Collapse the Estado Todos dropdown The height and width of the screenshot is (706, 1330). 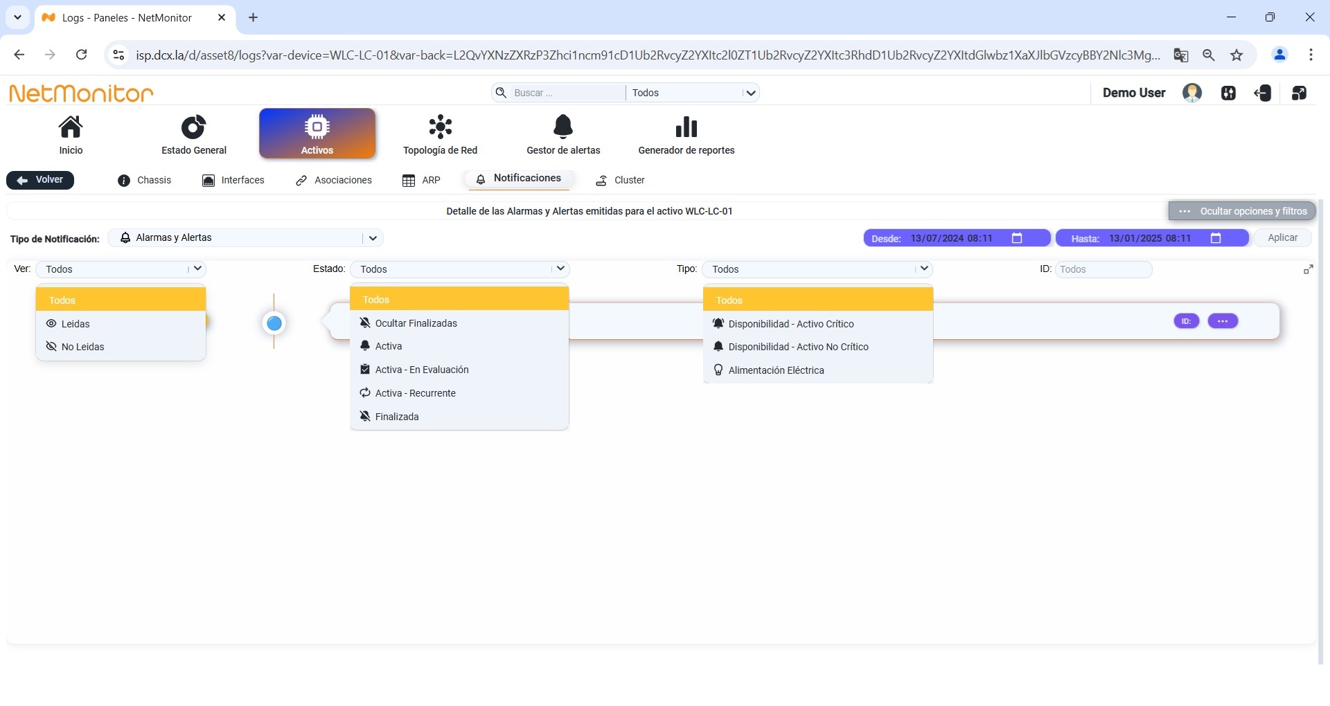pyautogui.click(x=560, y=269)
